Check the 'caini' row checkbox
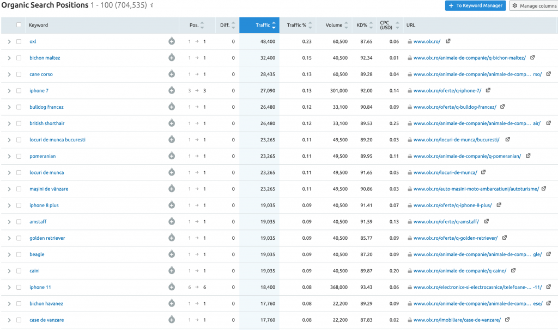This screenshot has width=558, height=330. (19, 271)
